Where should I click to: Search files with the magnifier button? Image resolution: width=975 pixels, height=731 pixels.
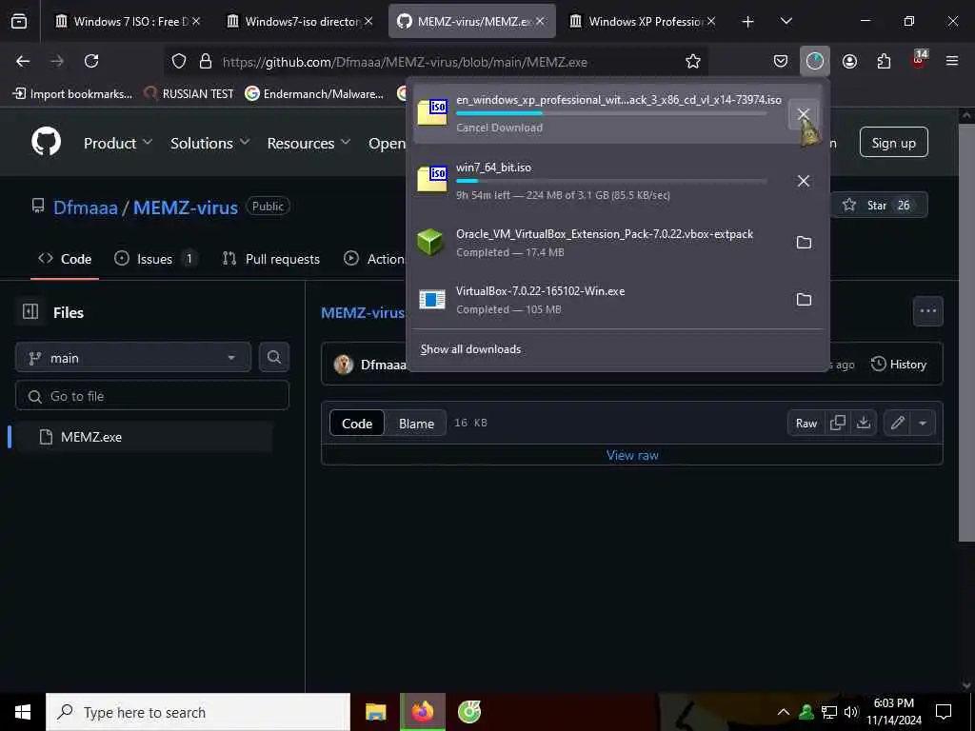(x=273, y=357)
